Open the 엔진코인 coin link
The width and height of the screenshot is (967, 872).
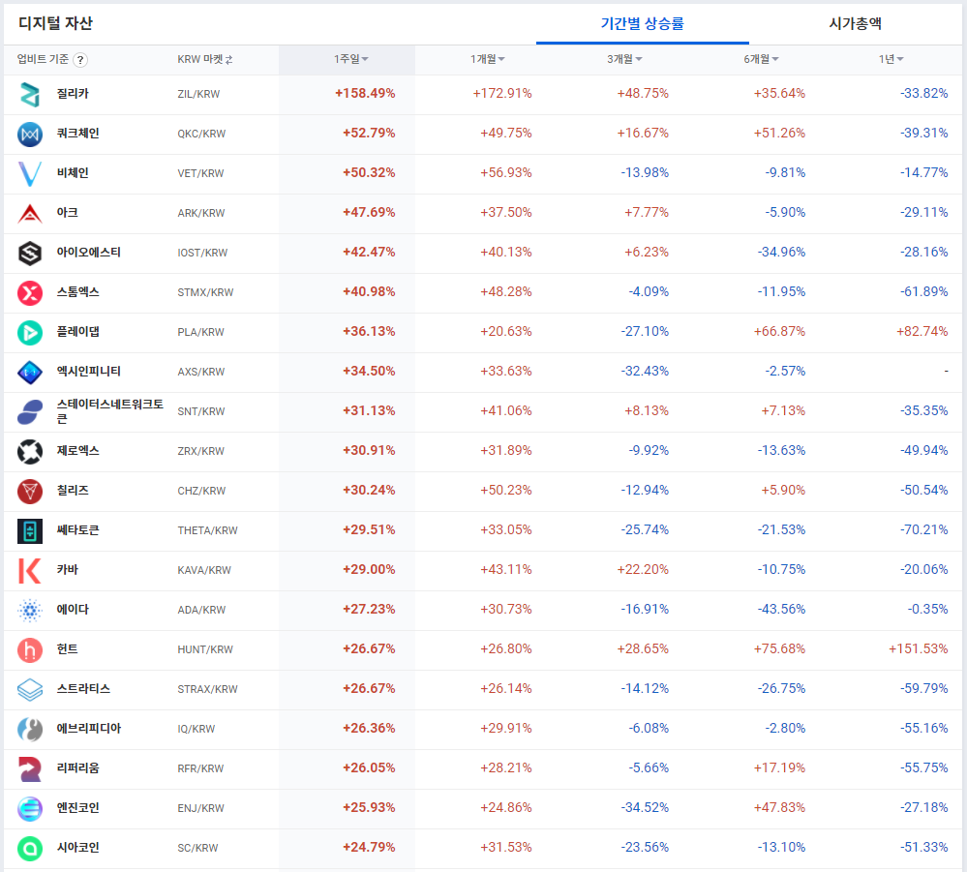click(77, 808)
